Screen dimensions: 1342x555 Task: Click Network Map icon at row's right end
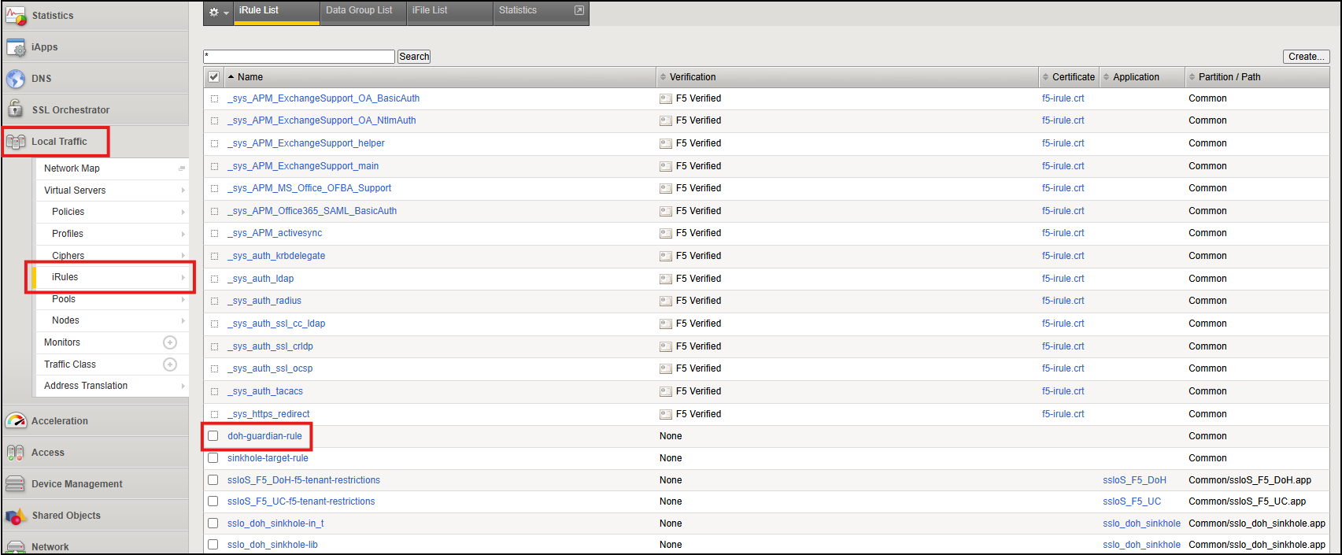point(183,168)
